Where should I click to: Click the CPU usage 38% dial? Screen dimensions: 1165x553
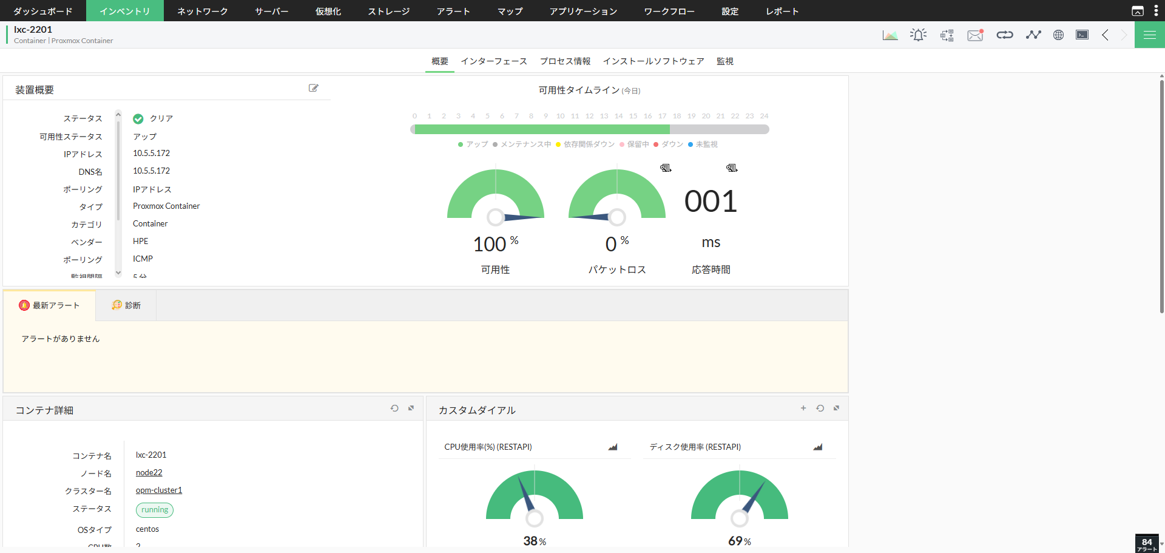coord(535,497)
